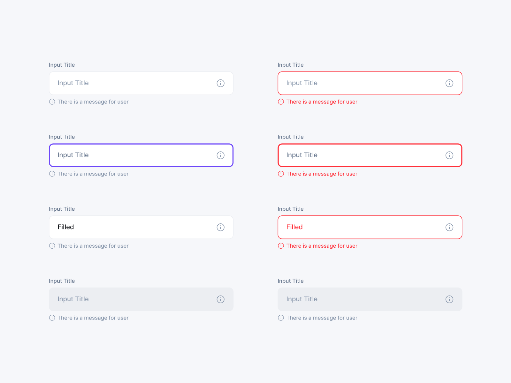This screenshot has height=383, width=511.
Task: Click the info icon in the left disabled input
Action: coord(220,299)
